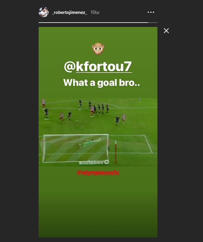Click the green area above the monkey emoji
This screenshot has width=203, height=242.
click(98, 34)
